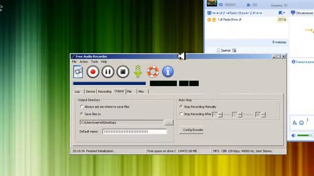The width and height of the screenshot is (314, 176).
Task: Click the Free Audio Recorder title bar icon
Action: tap(73, 57)
